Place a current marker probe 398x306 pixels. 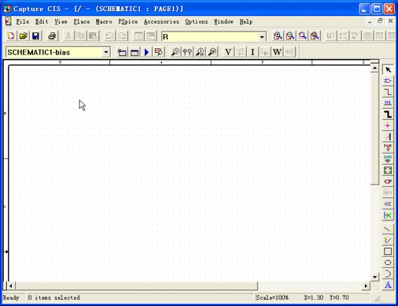(200, 52)
